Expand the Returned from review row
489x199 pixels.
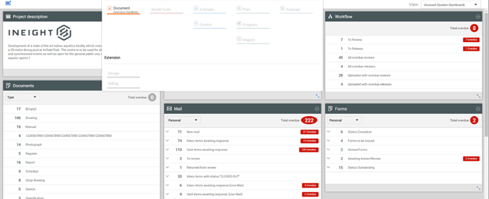[x=168, y=167]
